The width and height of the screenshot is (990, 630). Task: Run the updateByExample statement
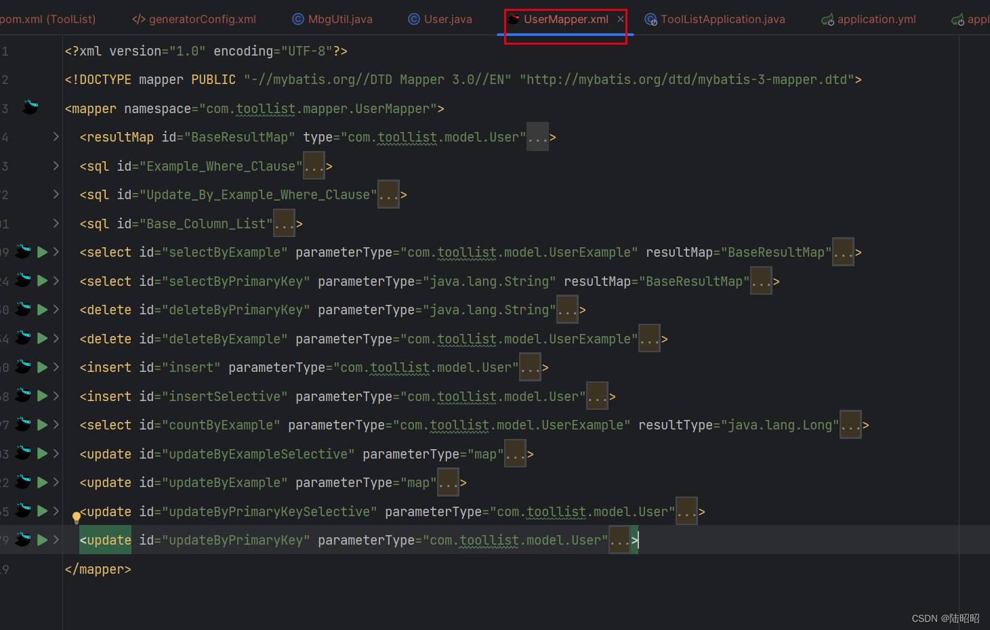tap(42, 482)
